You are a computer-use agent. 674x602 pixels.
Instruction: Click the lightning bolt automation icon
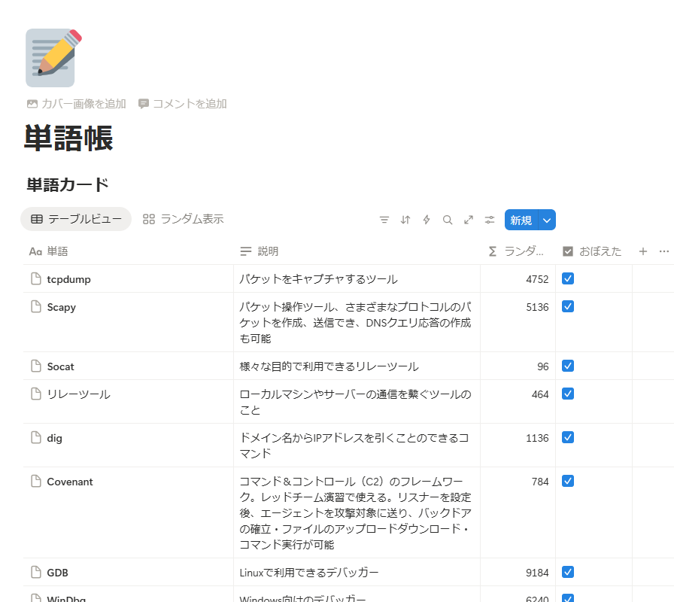[x=427, y=220]
